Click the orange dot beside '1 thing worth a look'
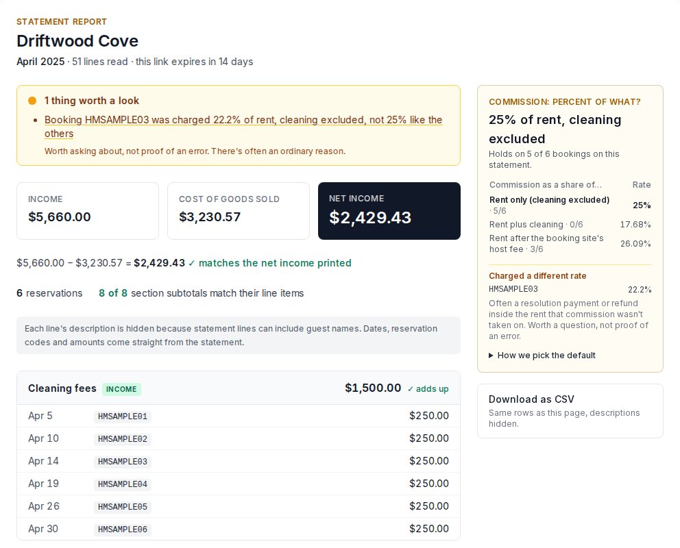 [x=32, y=101]
